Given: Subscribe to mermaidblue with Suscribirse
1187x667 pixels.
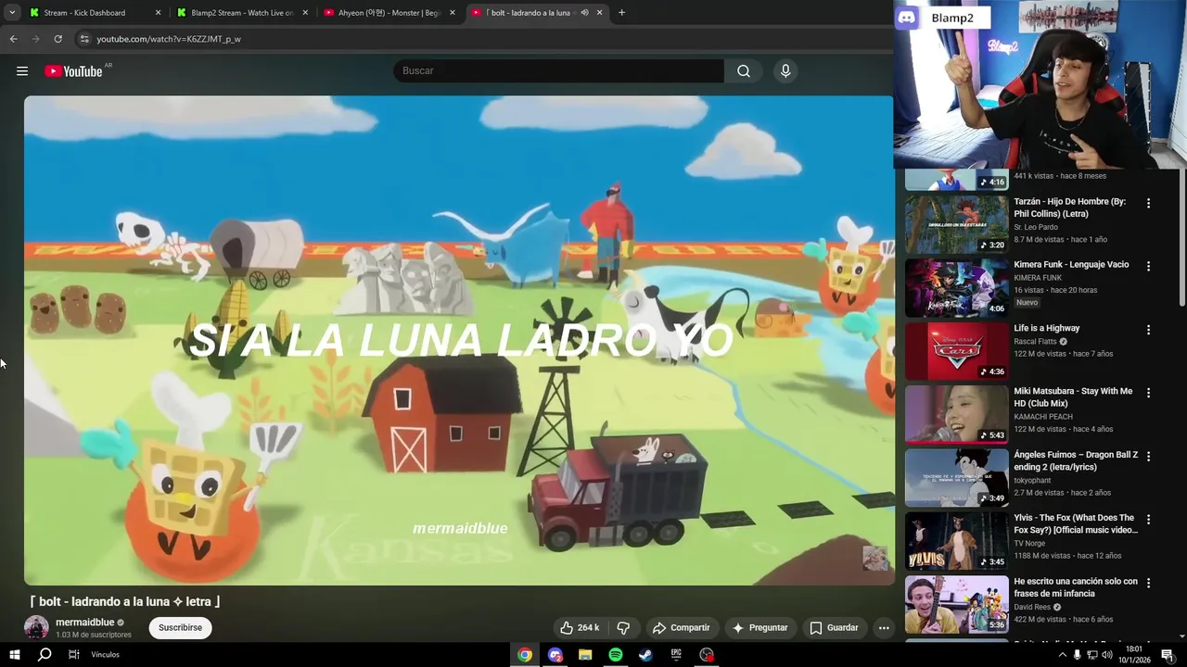Looking at the screenshot, I should pyautogui.click(x=180, y=628).
